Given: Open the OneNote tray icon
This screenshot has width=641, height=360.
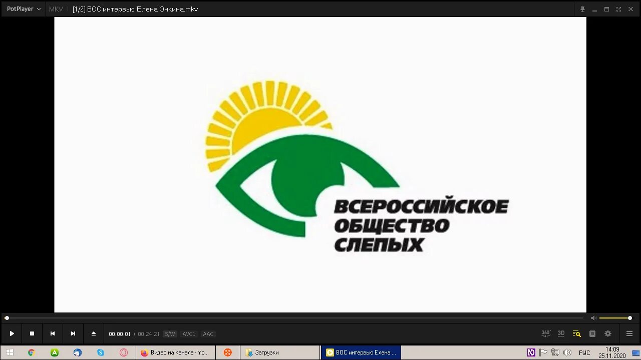Looking at the screenshot, I should coord(531,352).
